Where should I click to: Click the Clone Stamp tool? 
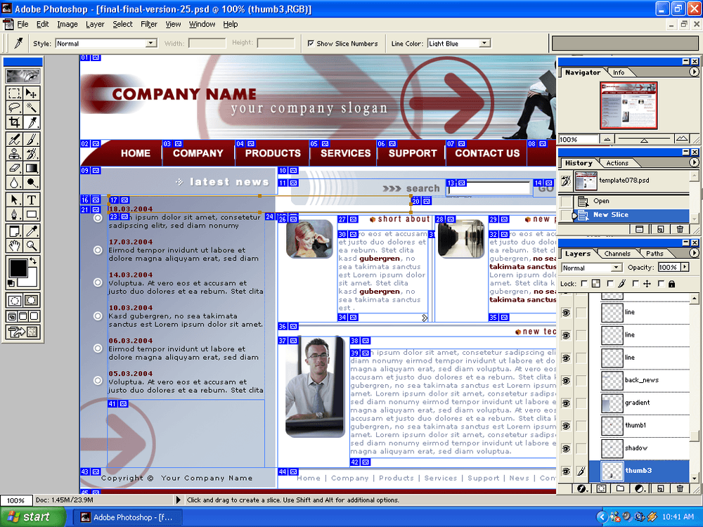coord(14,154)
